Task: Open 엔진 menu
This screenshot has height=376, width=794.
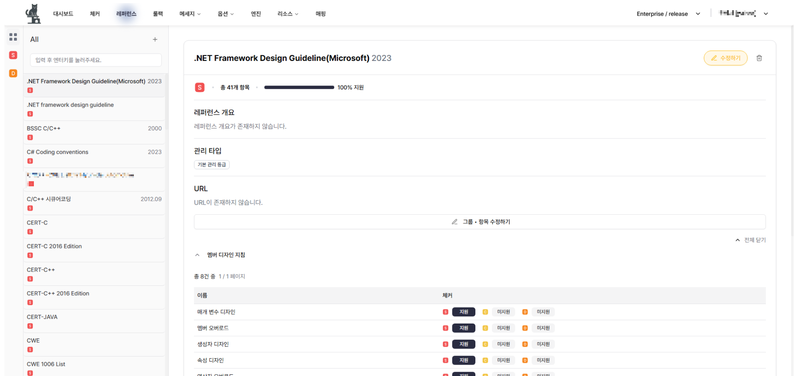Action: click(x=256, y=14)
